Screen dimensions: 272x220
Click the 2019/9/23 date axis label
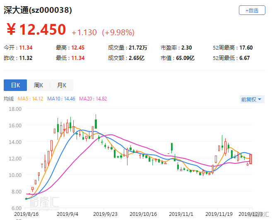tap(105, 214)
